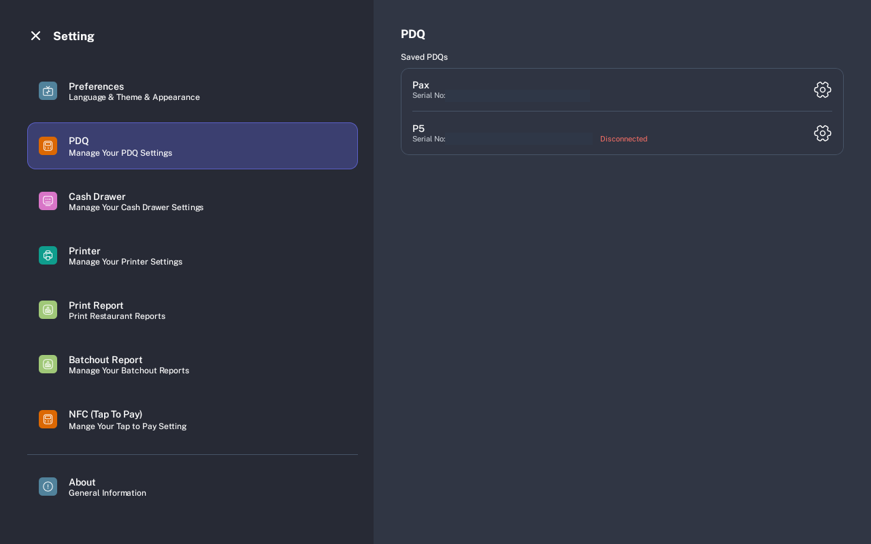This screenshot has height=544, width=871.
Task: Click the green Print Report icon
Action: pyautogui.click(x=48, y=310)
